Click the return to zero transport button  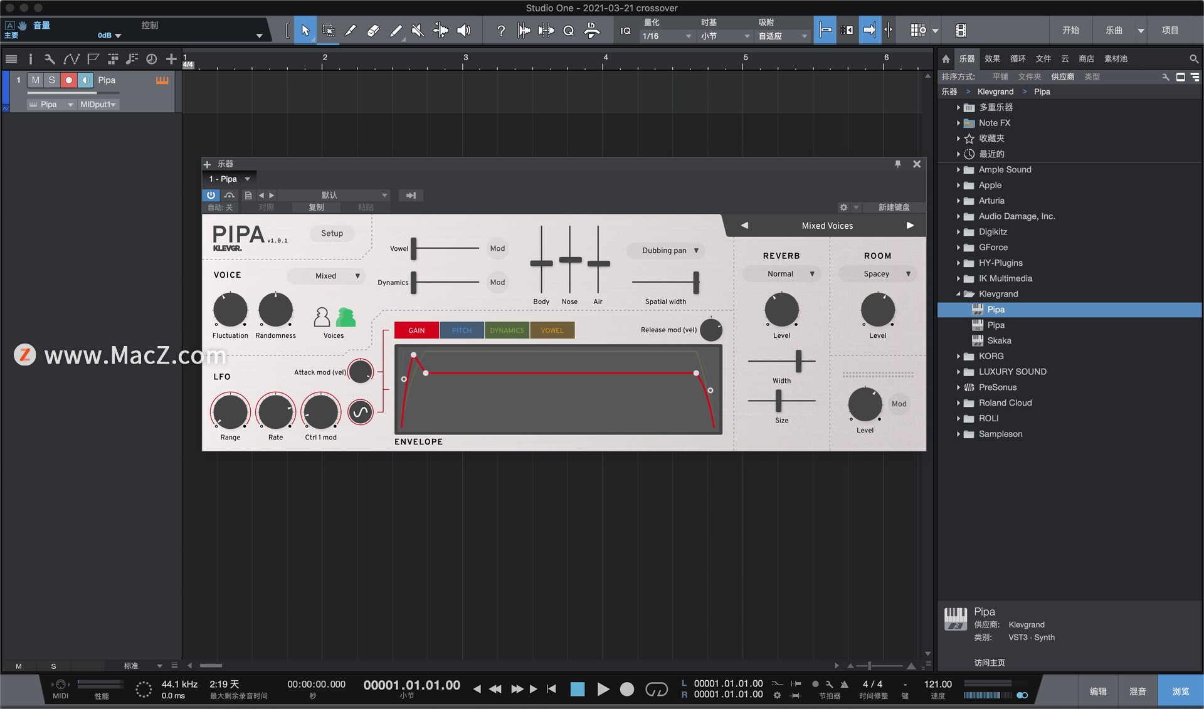552,689
